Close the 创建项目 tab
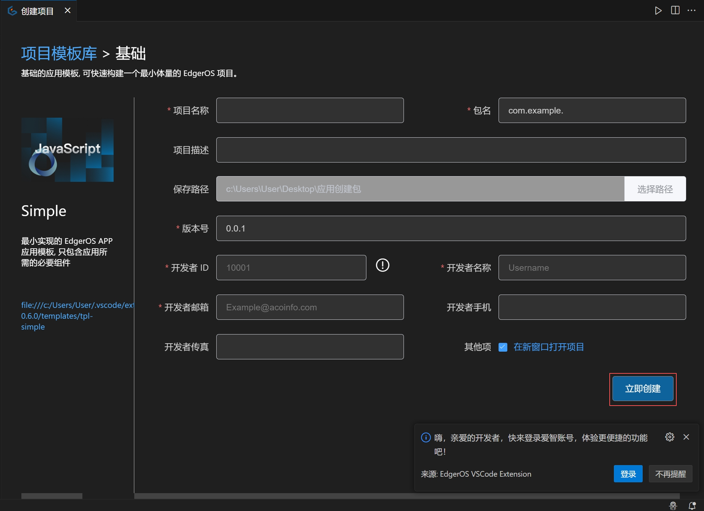The width and height of the screenshot is (704, 511). 68,11
